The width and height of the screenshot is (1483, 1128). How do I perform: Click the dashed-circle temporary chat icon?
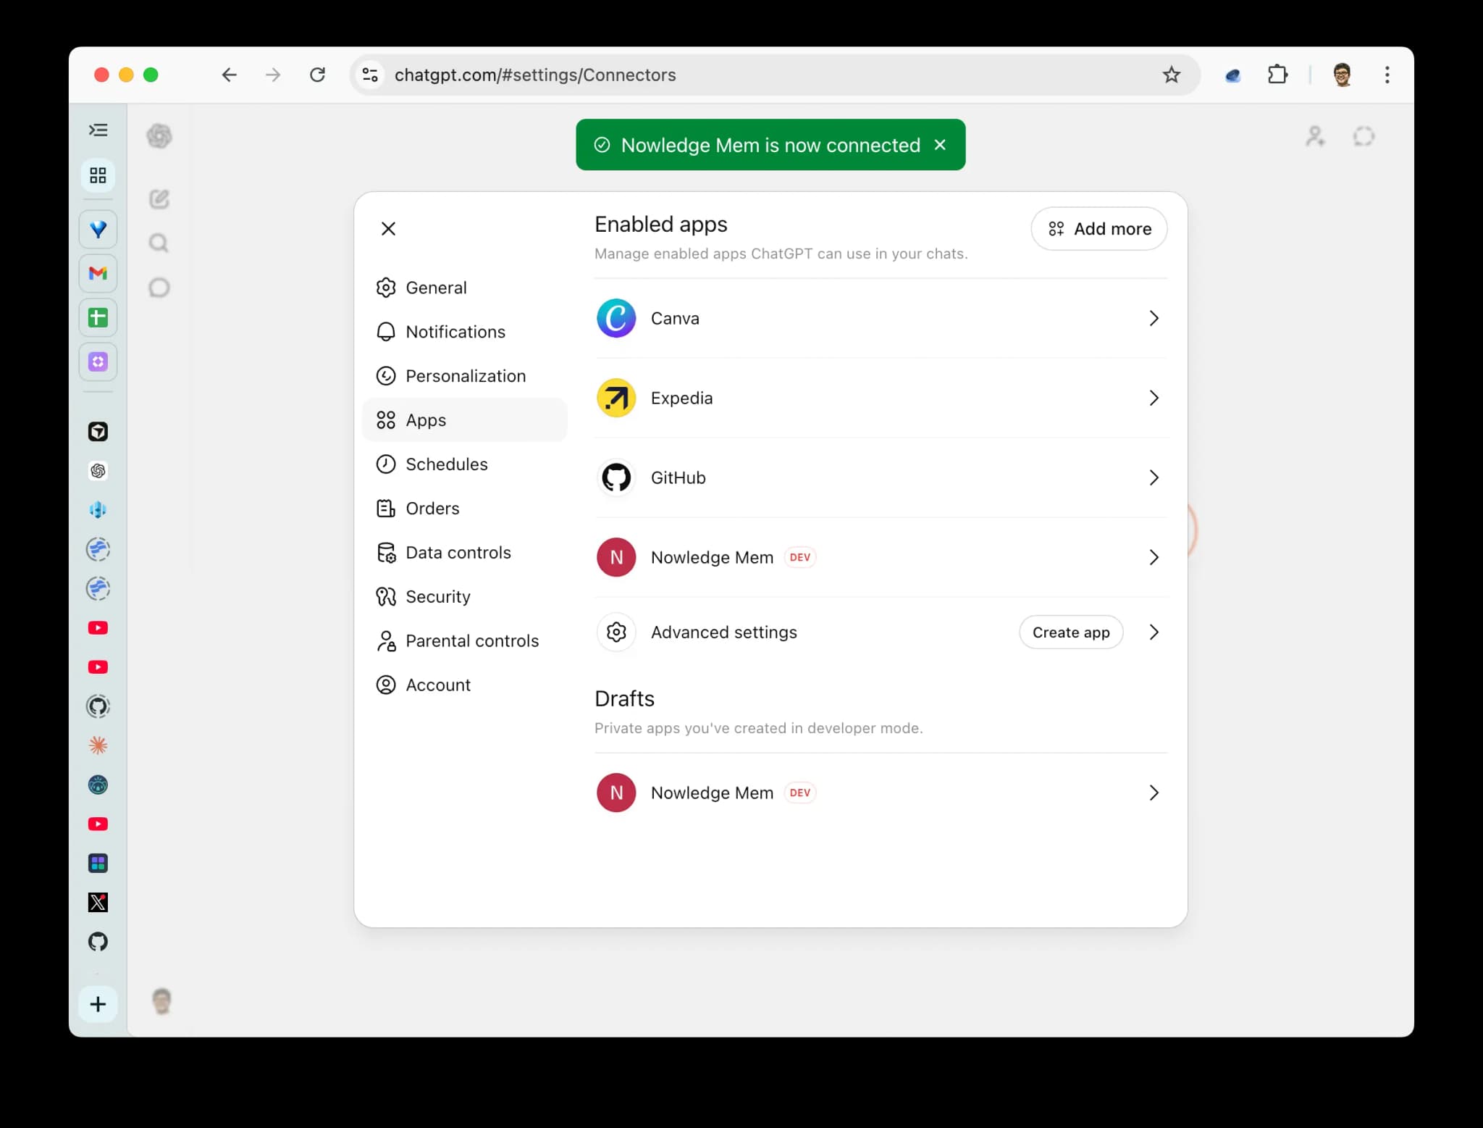1364,136
